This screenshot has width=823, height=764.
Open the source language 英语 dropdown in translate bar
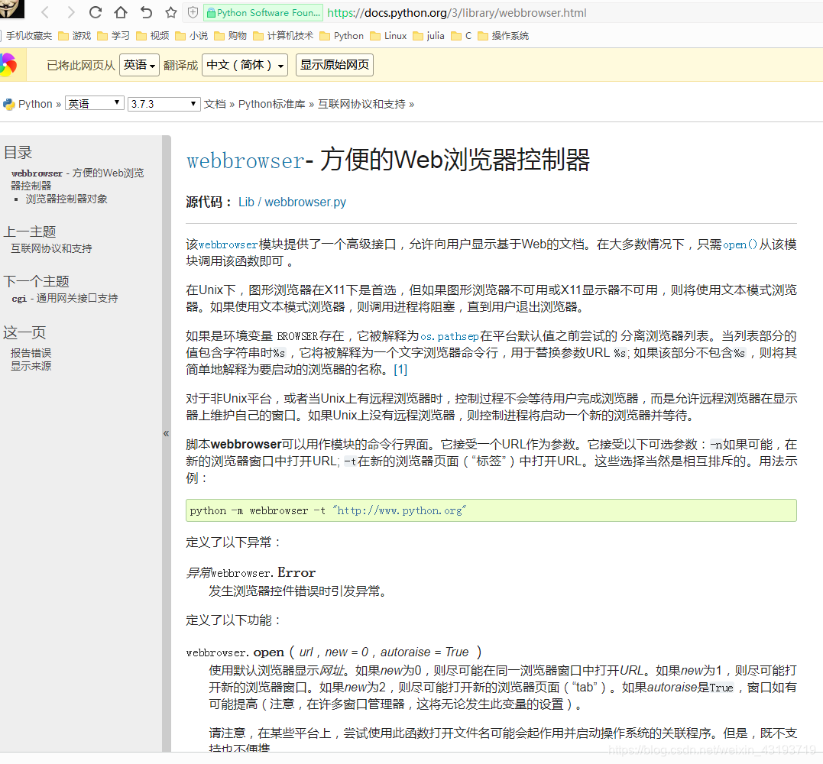point(139,65)
